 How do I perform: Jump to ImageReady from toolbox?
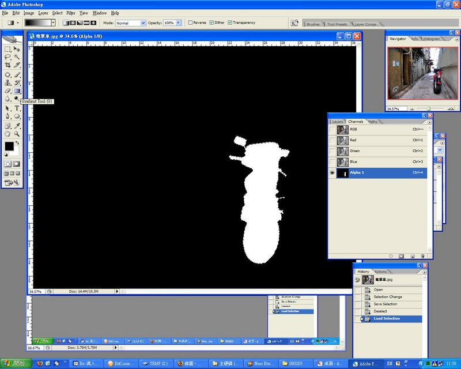pos(12,182)
